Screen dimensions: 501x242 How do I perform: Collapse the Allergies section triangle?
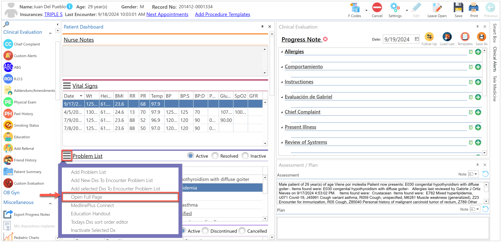pos(282,52)
